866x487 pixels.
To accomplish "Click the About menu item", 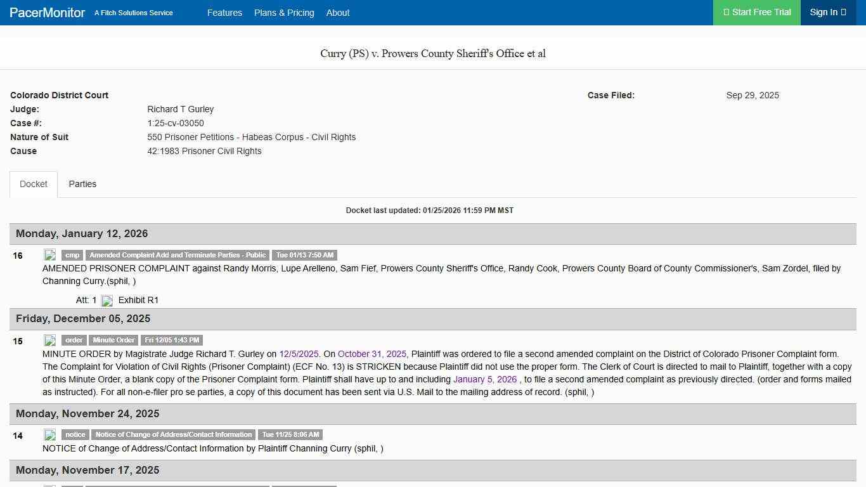I will 338,13.
